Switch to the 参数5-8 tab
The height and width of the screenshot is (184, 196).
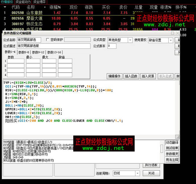click(24, 52)
